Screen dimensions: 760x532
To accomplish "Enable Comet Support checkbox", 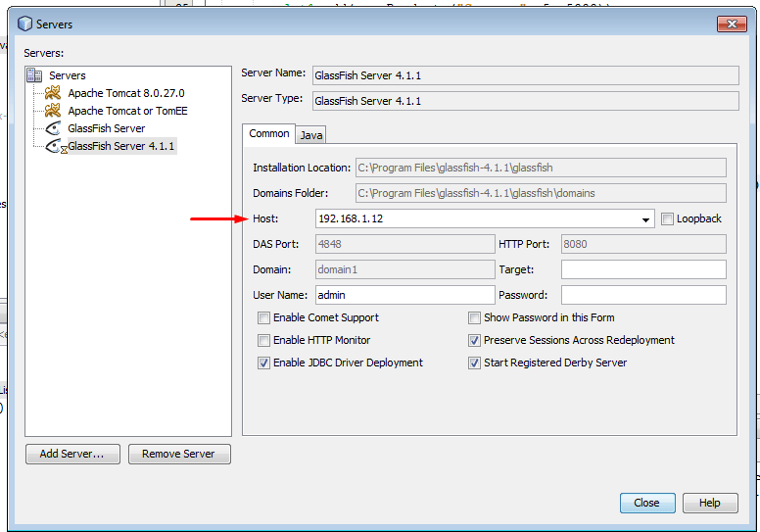I will 263,317.
